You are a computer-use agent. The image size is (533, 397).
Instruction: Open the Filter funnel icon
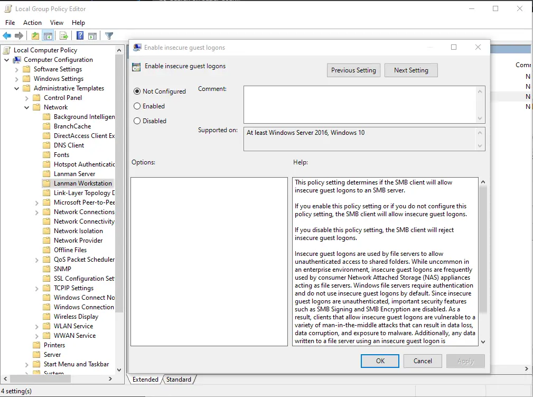click(109, 35)
